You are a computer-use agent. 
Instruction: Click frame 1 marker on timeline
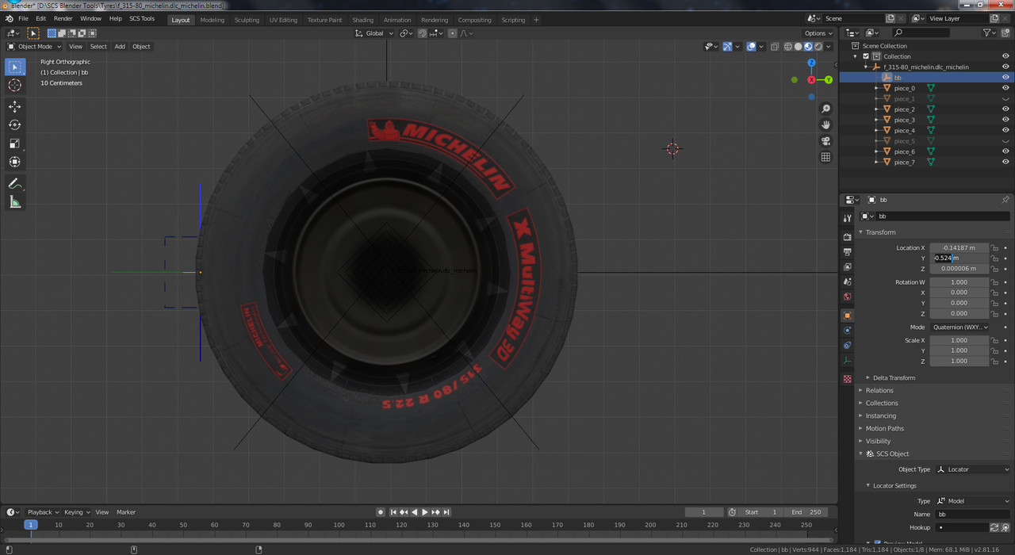coord(31,525)
